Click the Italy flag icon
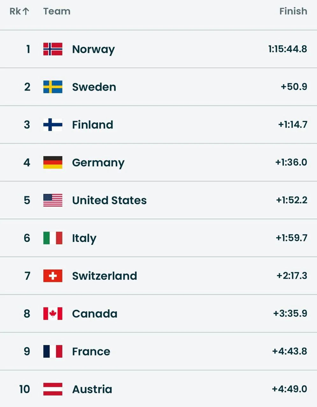Screen dimensions: 317x407 (x=53, y=238)
